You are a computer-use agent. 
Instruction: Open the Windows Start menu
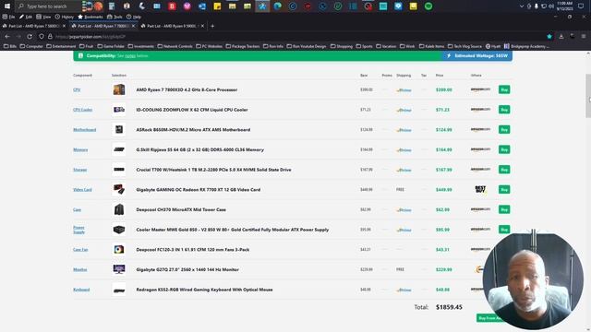point(6,6)
